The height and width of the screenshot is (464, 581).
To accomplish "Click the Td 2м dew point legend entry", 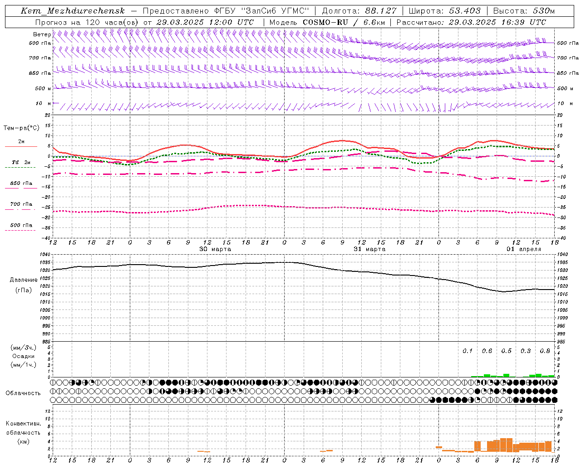I will pyautogui.click(x=21, y=162).
